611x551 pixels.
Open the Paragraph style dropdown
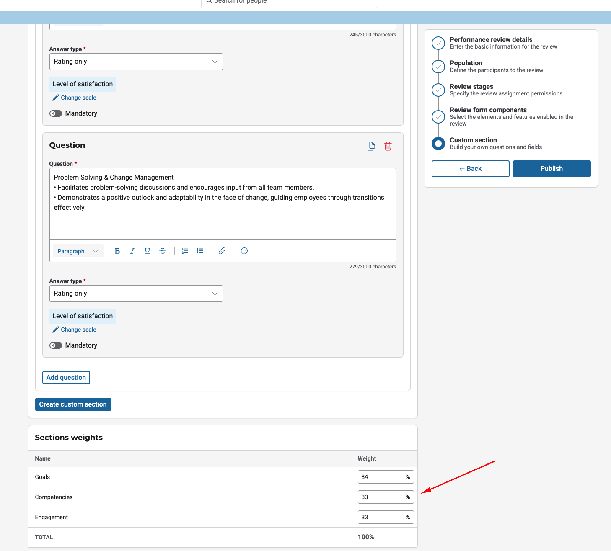(78, 251)
